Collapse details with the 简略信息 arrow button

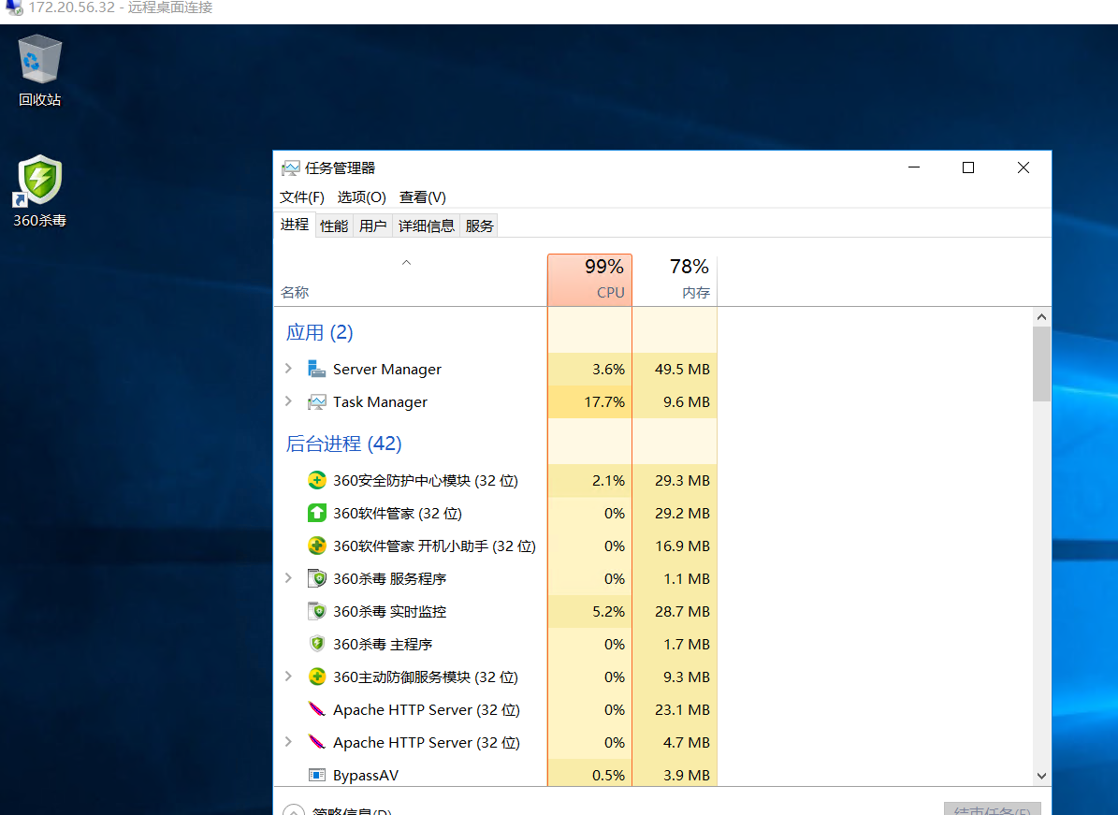[x=293, y=810]
